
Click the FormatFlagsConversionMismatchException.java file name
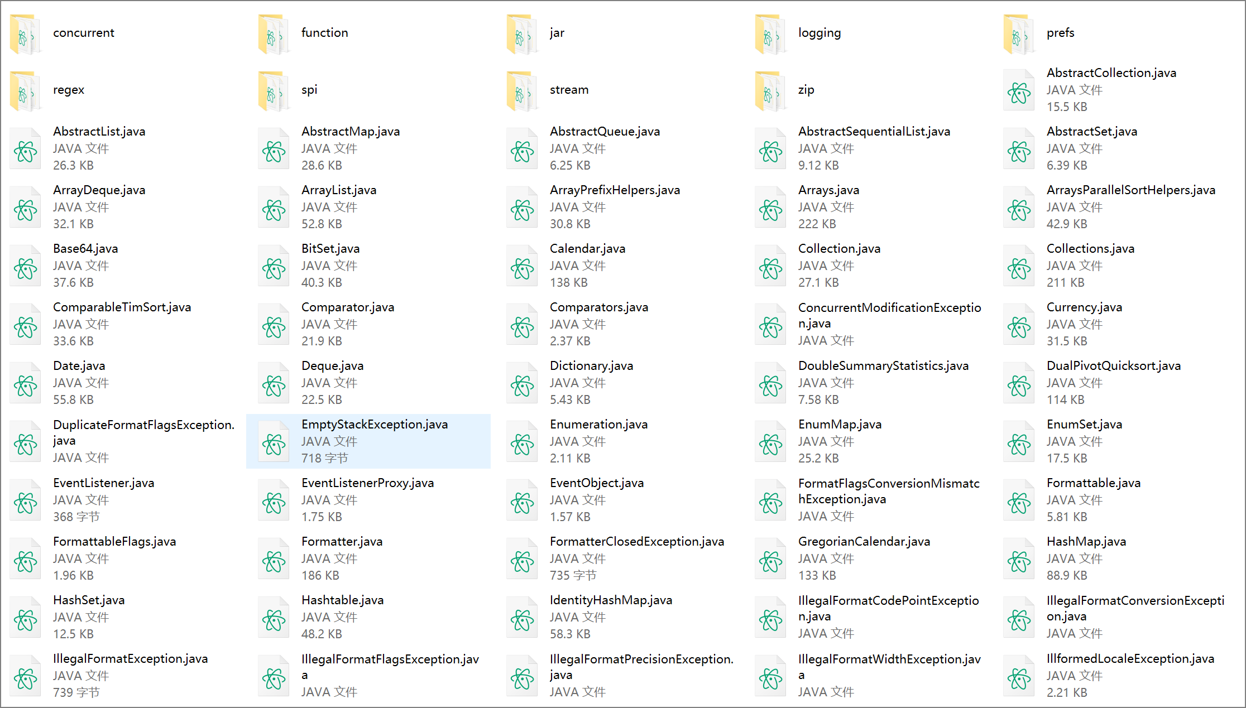tap(889, 491)
